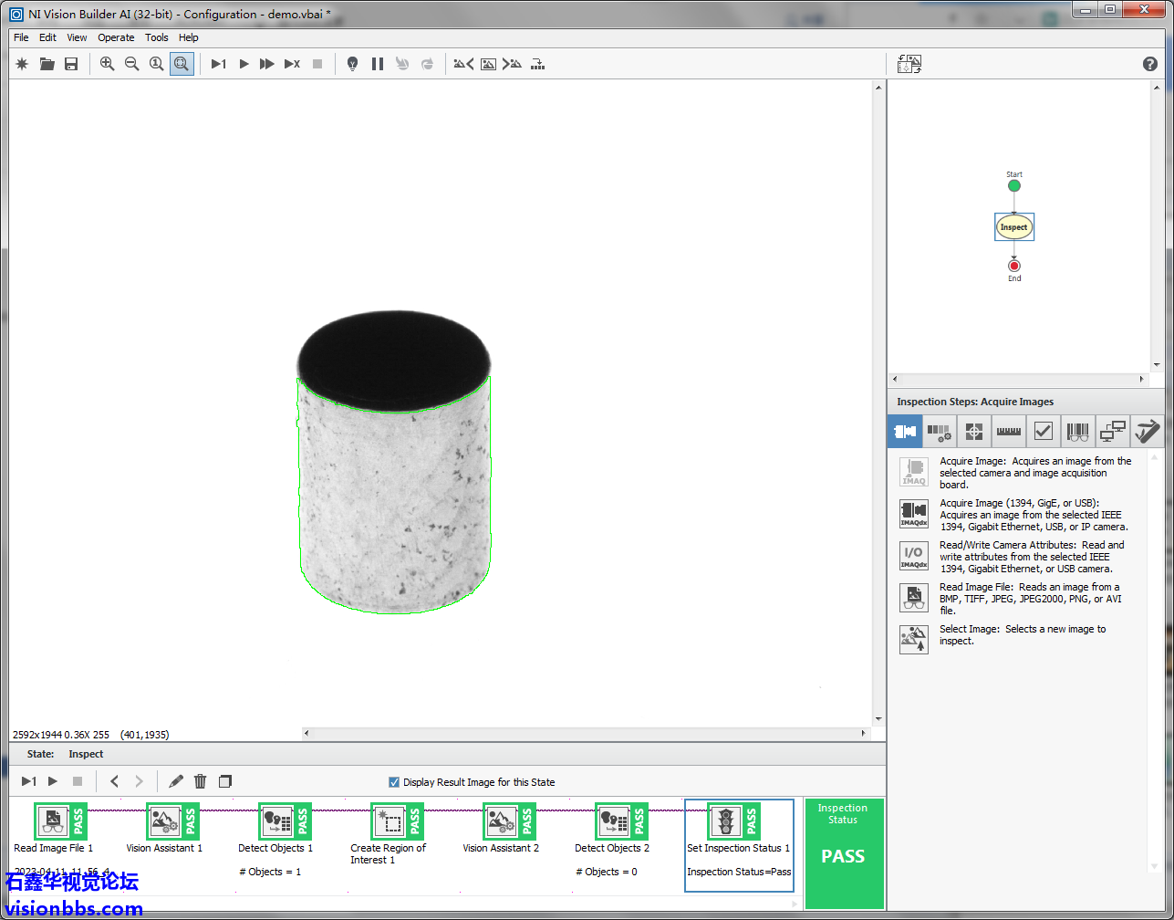The width and height of the screenshot is (1174, 920).
Task: Click the Help question mark icon
Action: [1150, 64]
